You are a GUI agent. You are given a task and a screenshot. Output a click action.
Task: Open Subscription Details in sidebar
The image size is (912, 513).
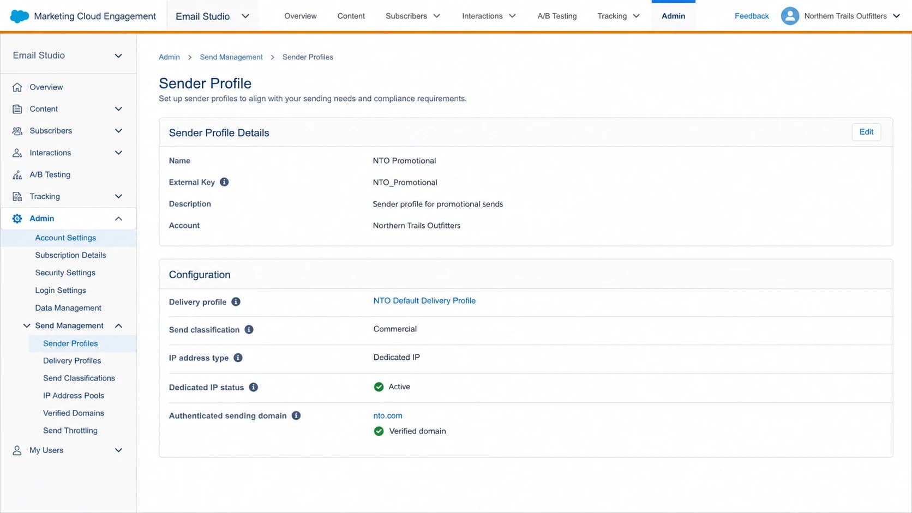click(x=70, y=255)
